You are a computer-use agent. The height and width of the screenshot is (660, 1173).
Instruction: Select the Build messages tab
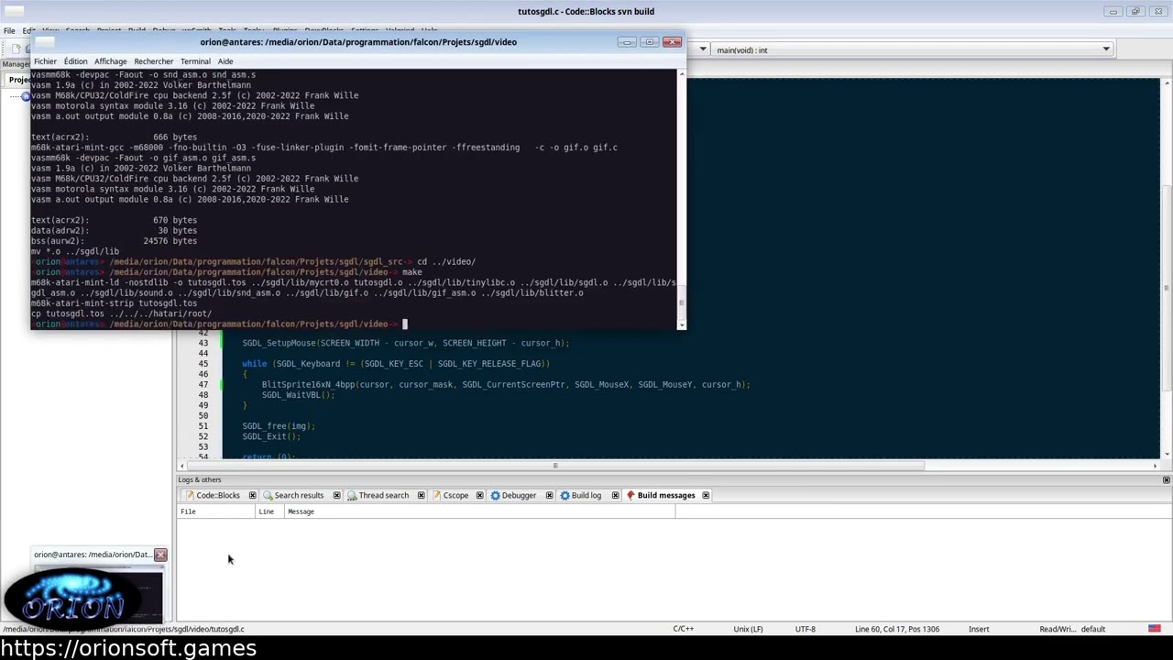coord(665,495)
